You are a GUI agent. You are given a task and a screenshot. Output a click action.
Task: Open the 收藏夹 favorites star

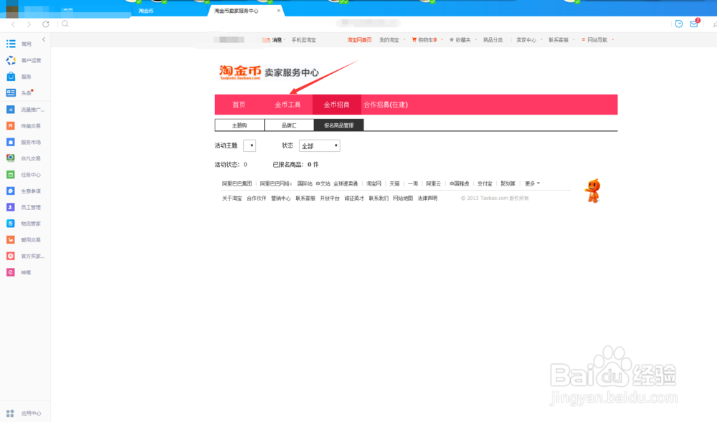point(460,39)
